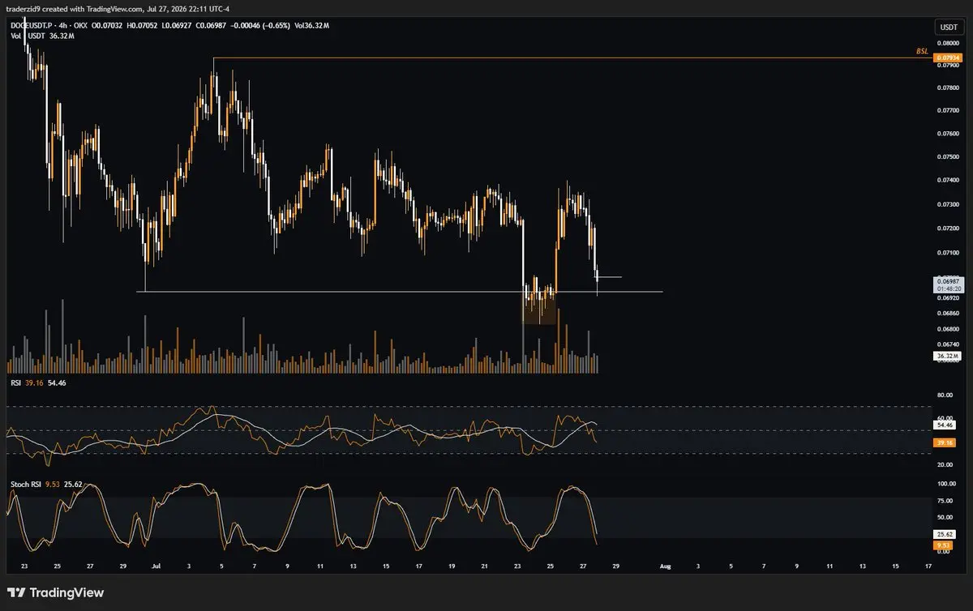Click the orange 39.16 RSI axis label

pyautogui.click(x=945, y=442)
